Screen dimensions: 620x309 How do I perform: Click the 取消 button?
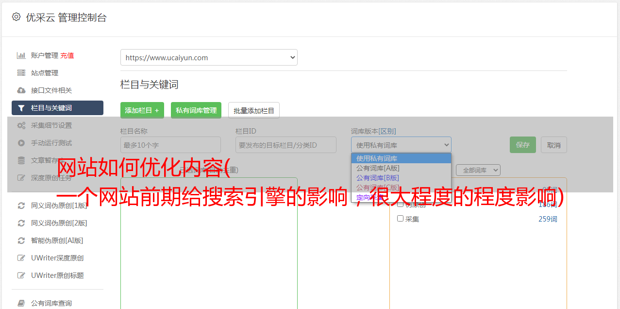click(554, 145)
